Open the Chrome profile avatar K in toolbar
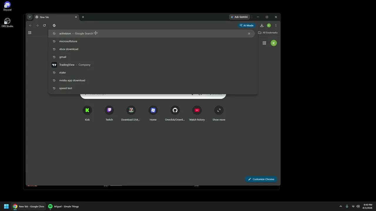Viewport: 376px width, 211px height. coord(269,25)
